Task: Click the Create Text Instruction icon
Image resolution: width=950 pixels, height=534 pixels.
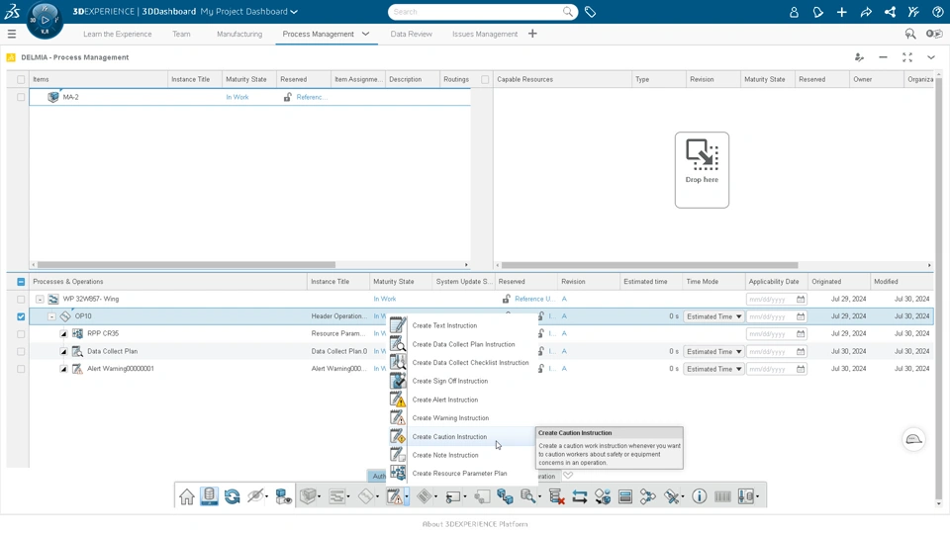Action: pyautogui.click(x=398, y=325)
